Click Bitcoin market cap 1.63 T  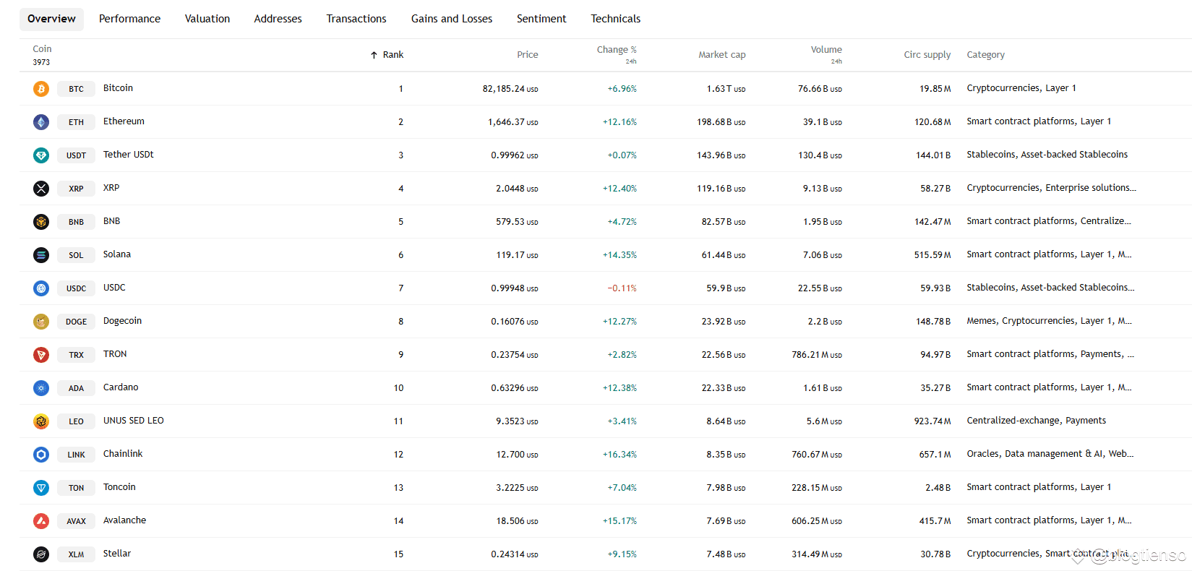click(x=726, y=89)
